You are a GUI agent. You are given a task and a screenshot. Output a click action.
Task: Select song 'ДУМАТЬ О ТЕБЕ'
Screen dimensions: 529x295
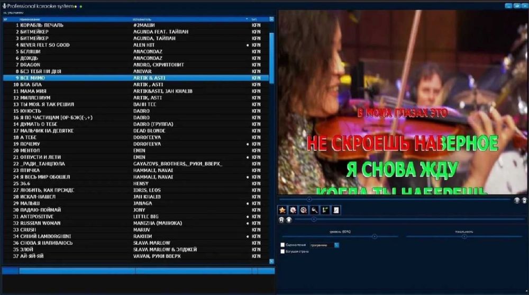click(39, 124)
